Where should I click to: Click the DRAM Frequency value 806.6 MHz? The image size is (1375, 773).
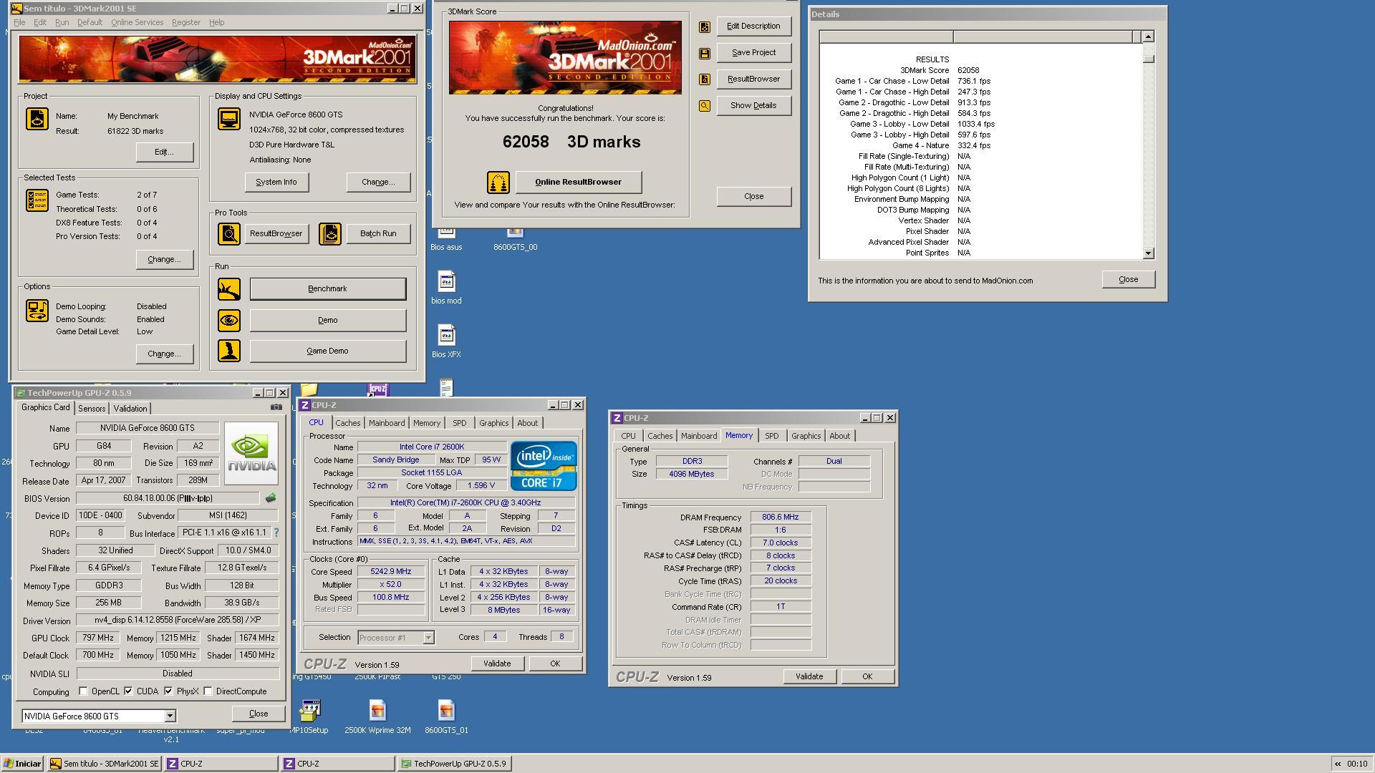pyautogui.click(x=781, y=517)
